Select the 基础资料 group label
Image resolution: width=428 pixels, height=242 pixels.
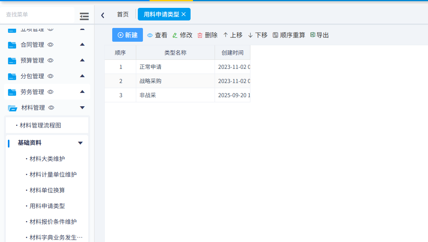pos(30,143)
